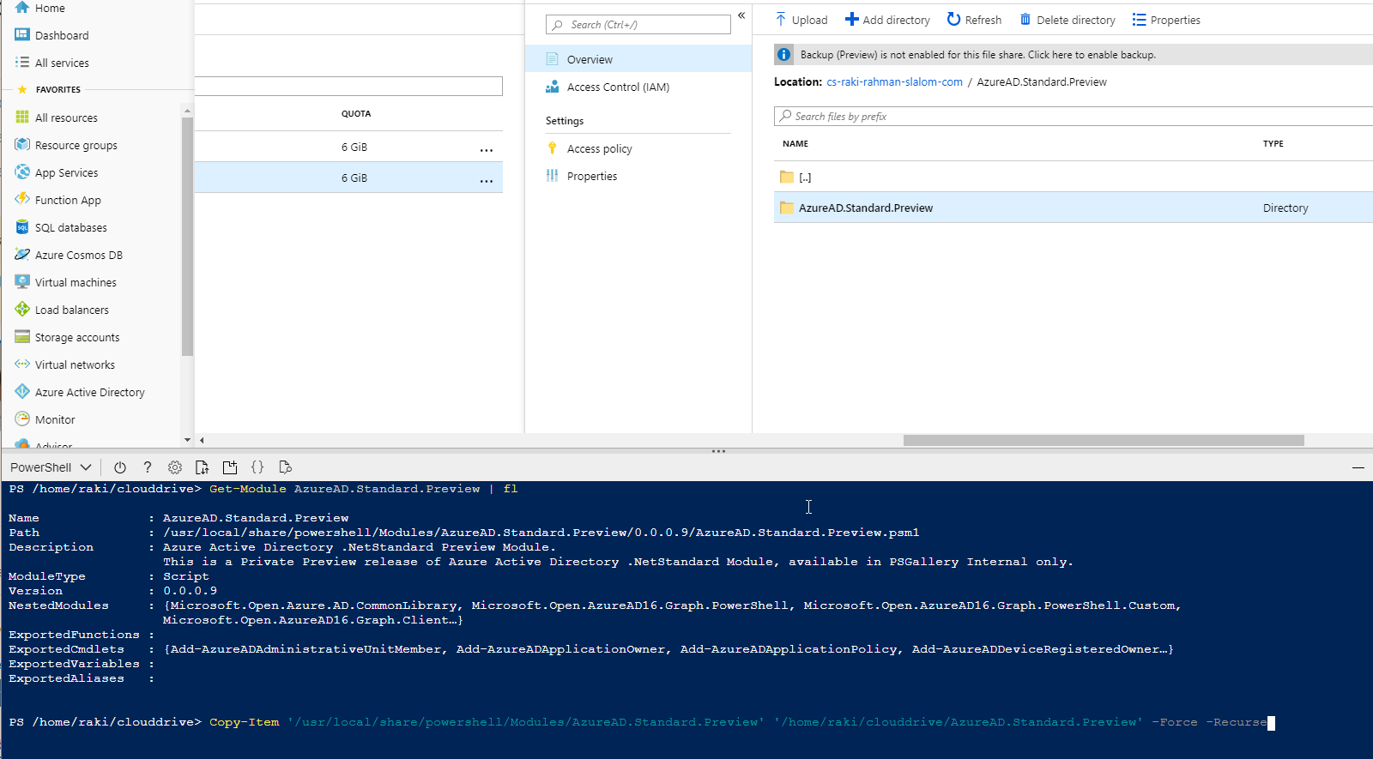Click the NAME column header
The image size is (1373, 759).
point(795,143)
